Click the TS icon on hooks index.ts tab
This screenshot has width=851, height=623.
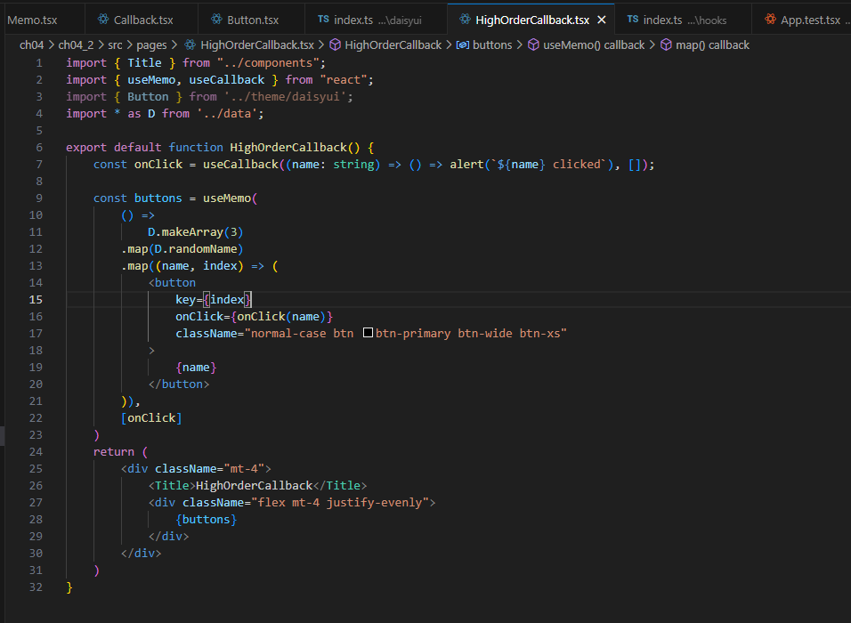tap(633, 20)
